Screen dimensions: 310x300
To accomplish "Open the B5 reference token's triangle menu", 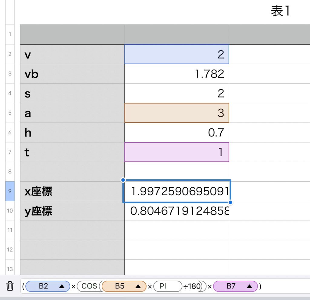I will pos(138,286).
